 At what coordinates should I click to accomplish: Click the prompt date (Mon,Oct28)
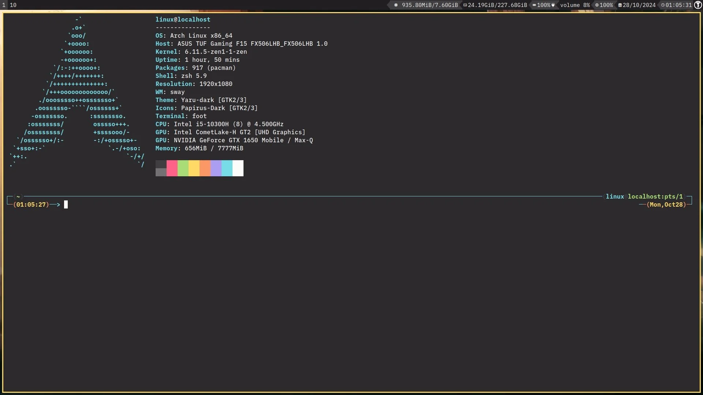(x=666, y=204)
